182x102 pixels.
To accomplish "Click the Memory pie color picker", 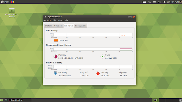I will pos(55,56).
